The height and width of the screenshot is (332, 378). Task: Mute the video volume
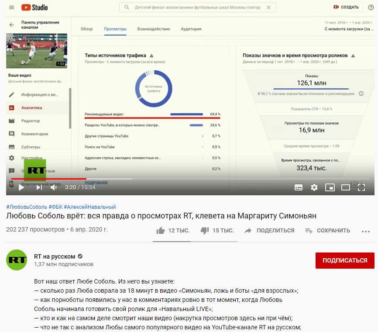coord(54,187)
